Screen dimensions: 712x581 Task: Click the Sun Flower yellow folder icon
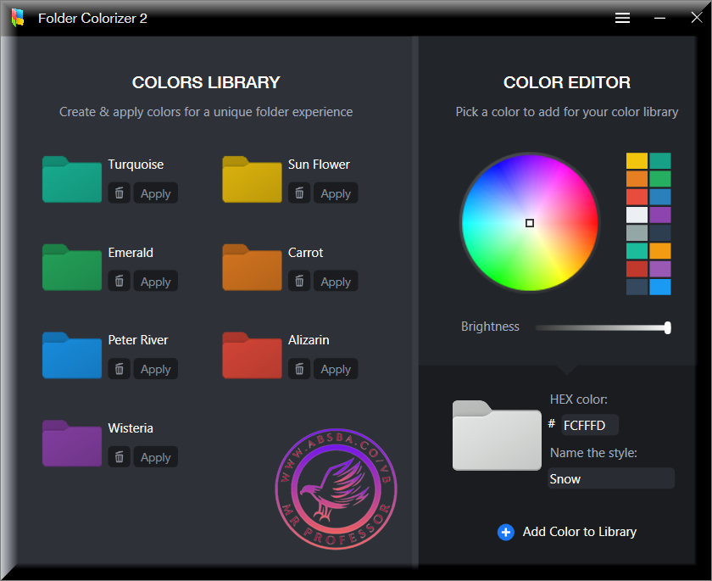[252, 180]
